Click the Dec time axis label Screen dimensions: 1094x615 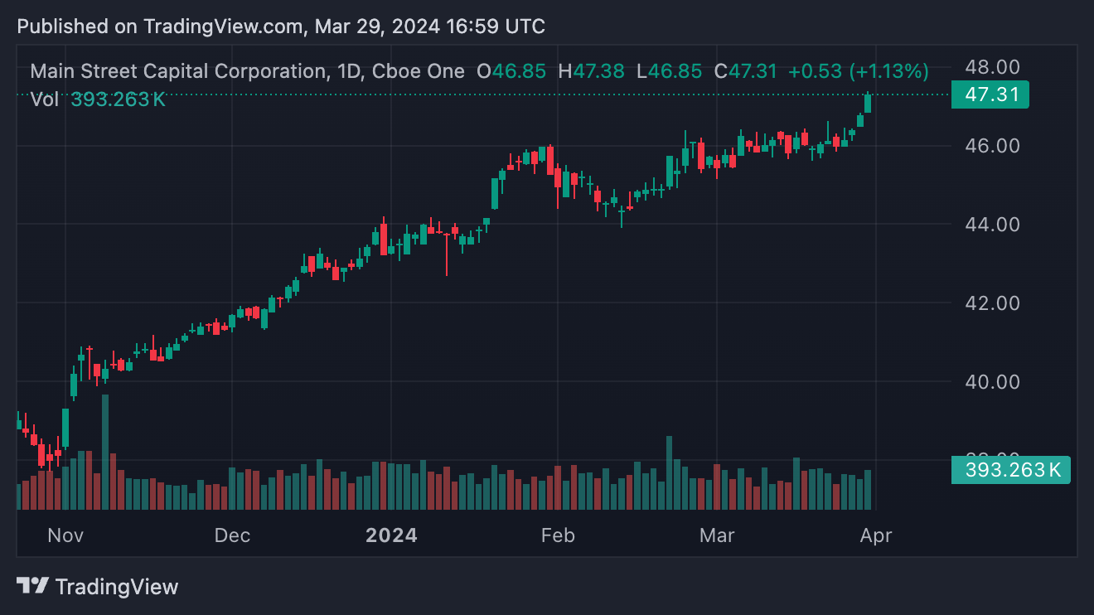(x=232, y=535)
